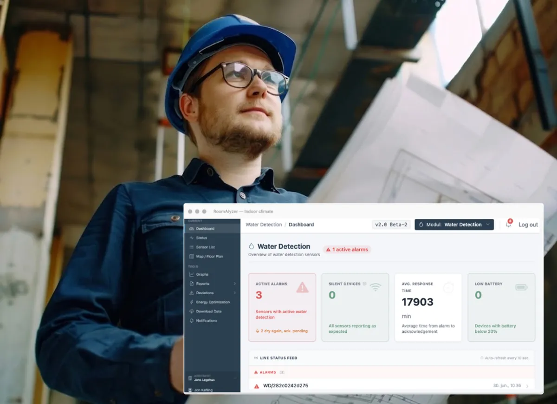This screenshot has height=404, width=557.
Task: Click the chevron on the WD/282c0242d275 row
Action: click(x=527, y=386)
